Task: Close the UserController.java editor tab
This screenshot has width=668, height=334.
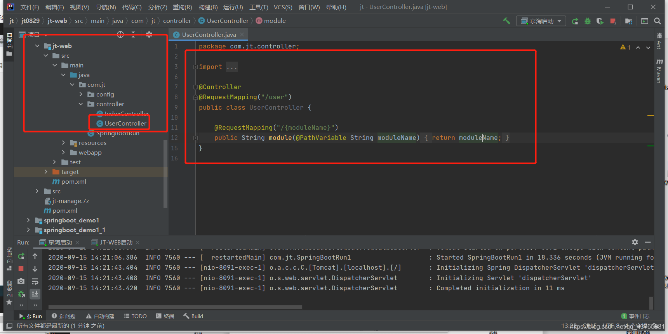Action: point(242,34)
